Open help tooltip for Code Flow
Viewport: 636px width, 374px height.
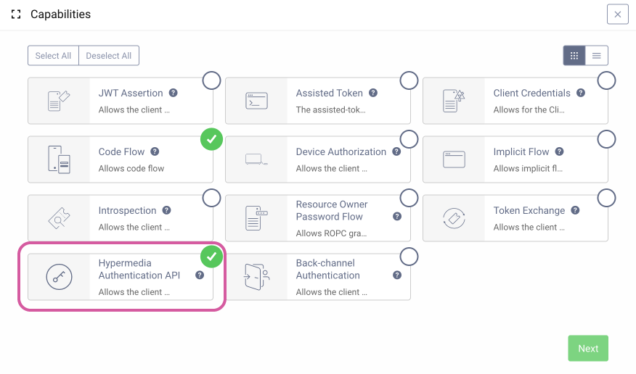[155, 151]
